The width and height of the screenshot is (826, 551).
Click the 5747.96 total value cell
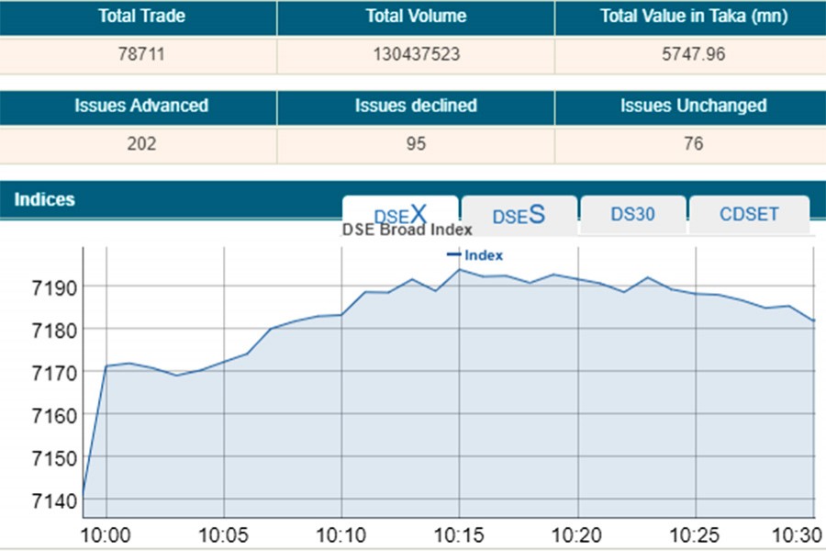tap(693, 54)
